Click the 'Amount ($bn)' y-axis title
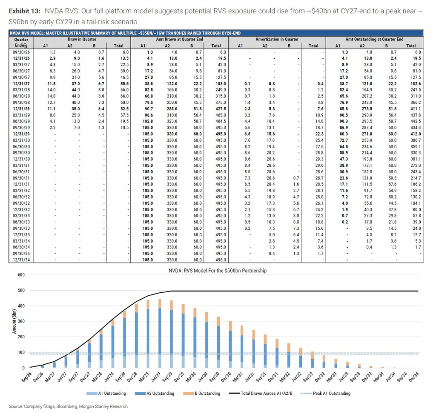 pyautogui.click(x=14, y=322)
